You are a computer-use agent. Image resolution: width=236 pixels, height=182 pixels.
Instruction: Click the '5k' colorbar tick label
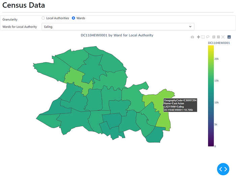click(216, 125)
